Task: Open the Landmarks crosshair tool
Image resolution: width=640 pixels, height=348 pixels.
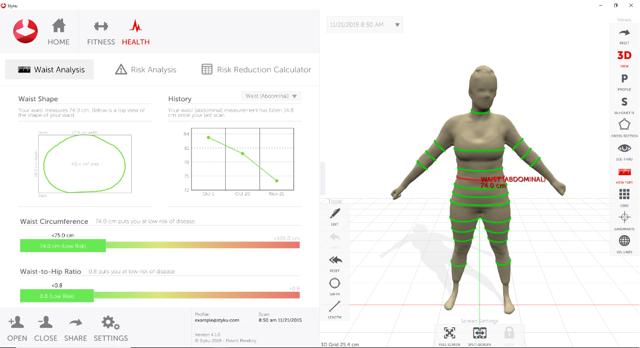Action: point(624,218)
